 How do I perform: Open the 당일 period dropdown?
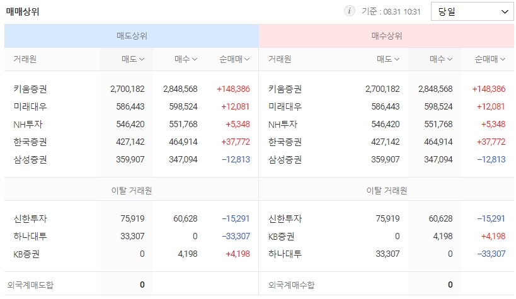pos(473,11)
